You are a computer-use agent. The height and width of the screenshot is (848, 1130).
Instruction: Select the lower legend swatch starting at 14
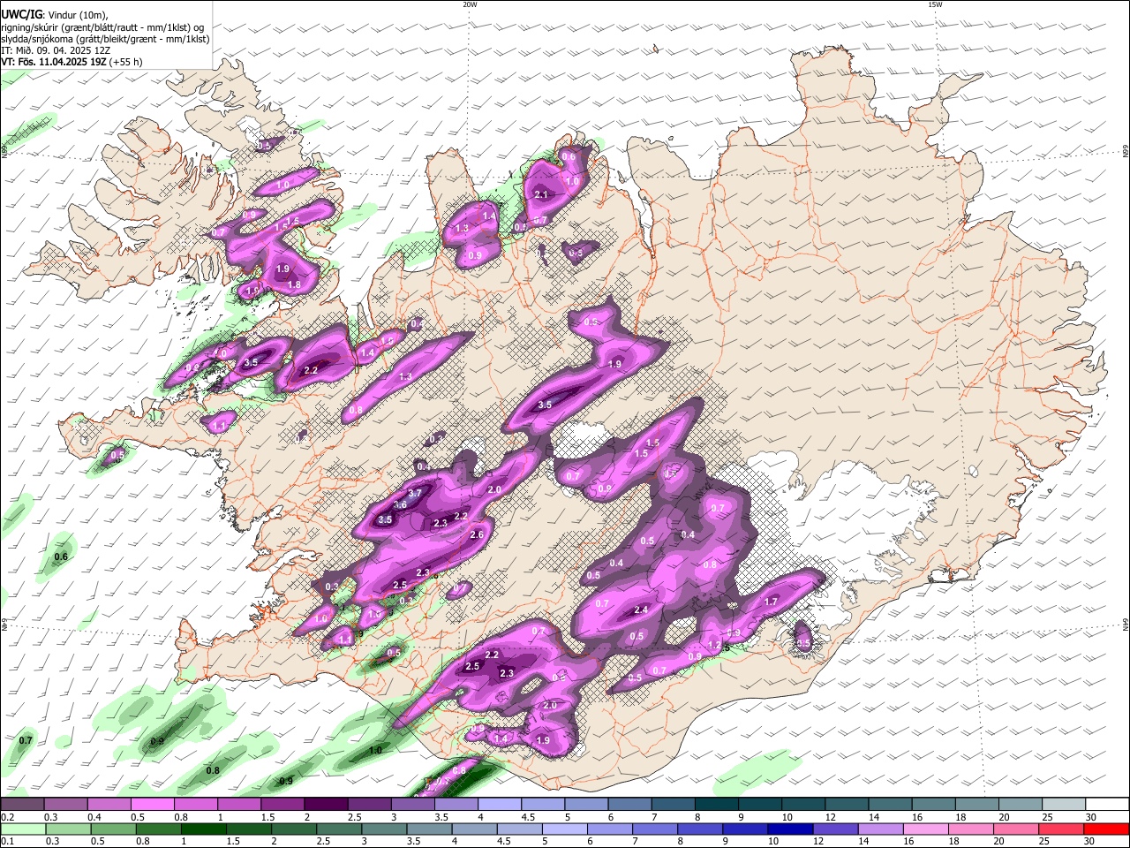880,829
